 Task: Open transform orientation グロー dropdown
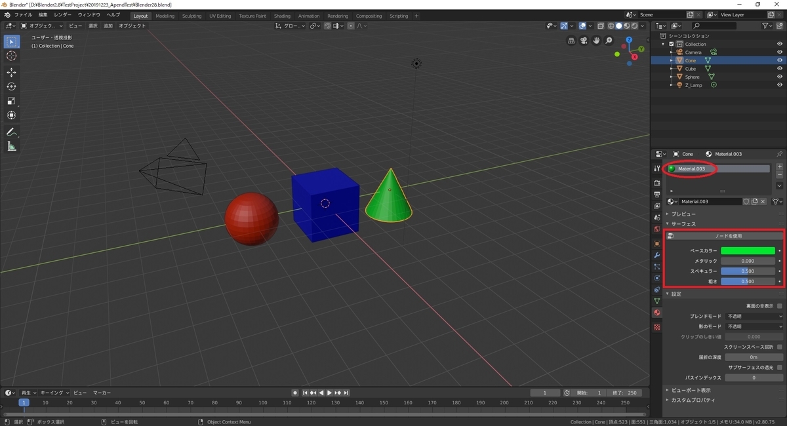[x=290, y=26]
